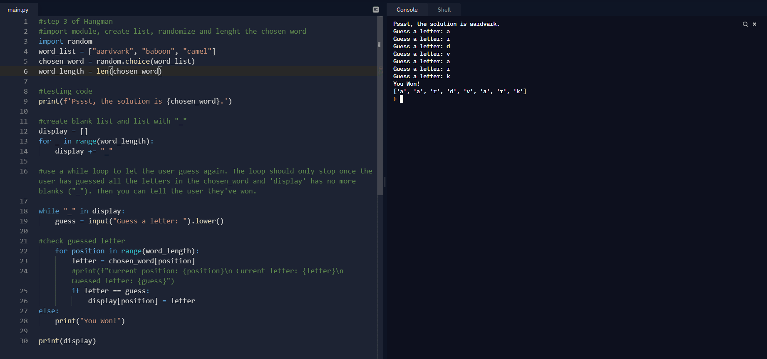
Task: Click the pane divider handle between editor and console
Action: [385, 182]
